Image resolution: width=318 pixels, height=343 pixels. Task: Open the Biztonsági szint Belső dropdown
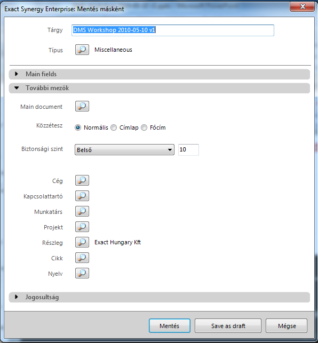coord(124,150)
